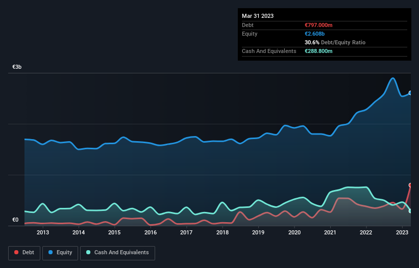419x268 pixels.
Task: Click the 2013 x-axis label
Action: coord(43,232)
